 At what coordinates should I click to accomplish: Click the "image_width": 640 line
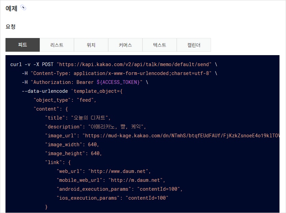click(x=72, y=145)
